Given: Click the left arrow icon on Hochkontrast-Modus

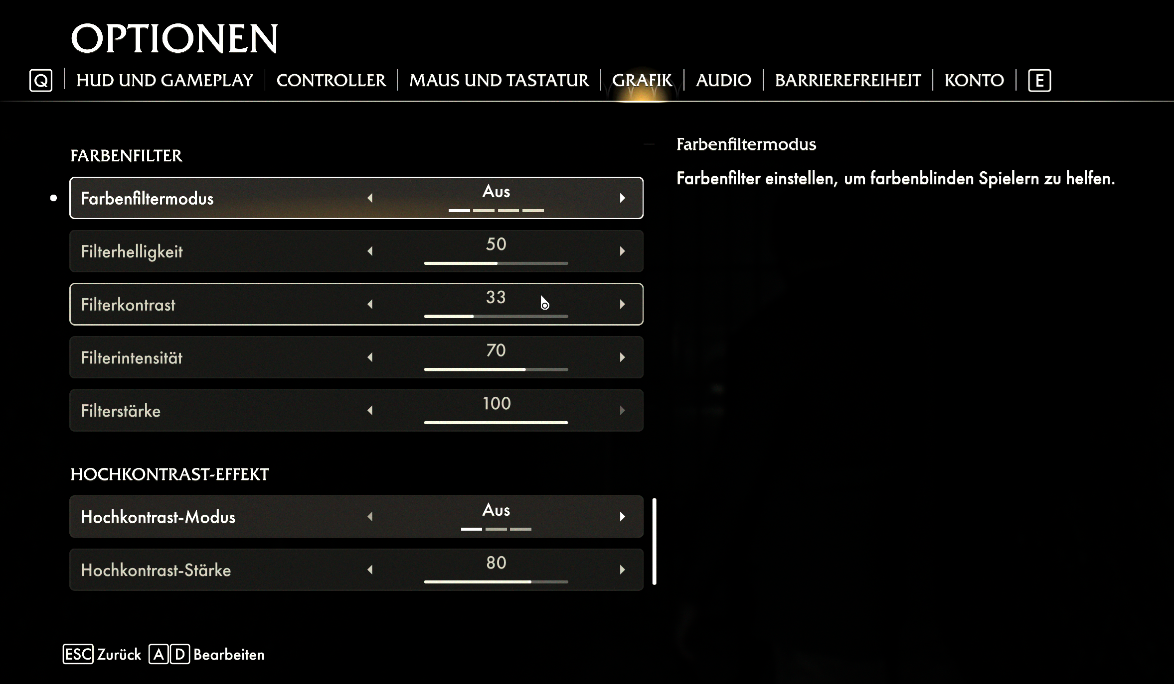Looking at the screenshot, I should click(371, 517).
